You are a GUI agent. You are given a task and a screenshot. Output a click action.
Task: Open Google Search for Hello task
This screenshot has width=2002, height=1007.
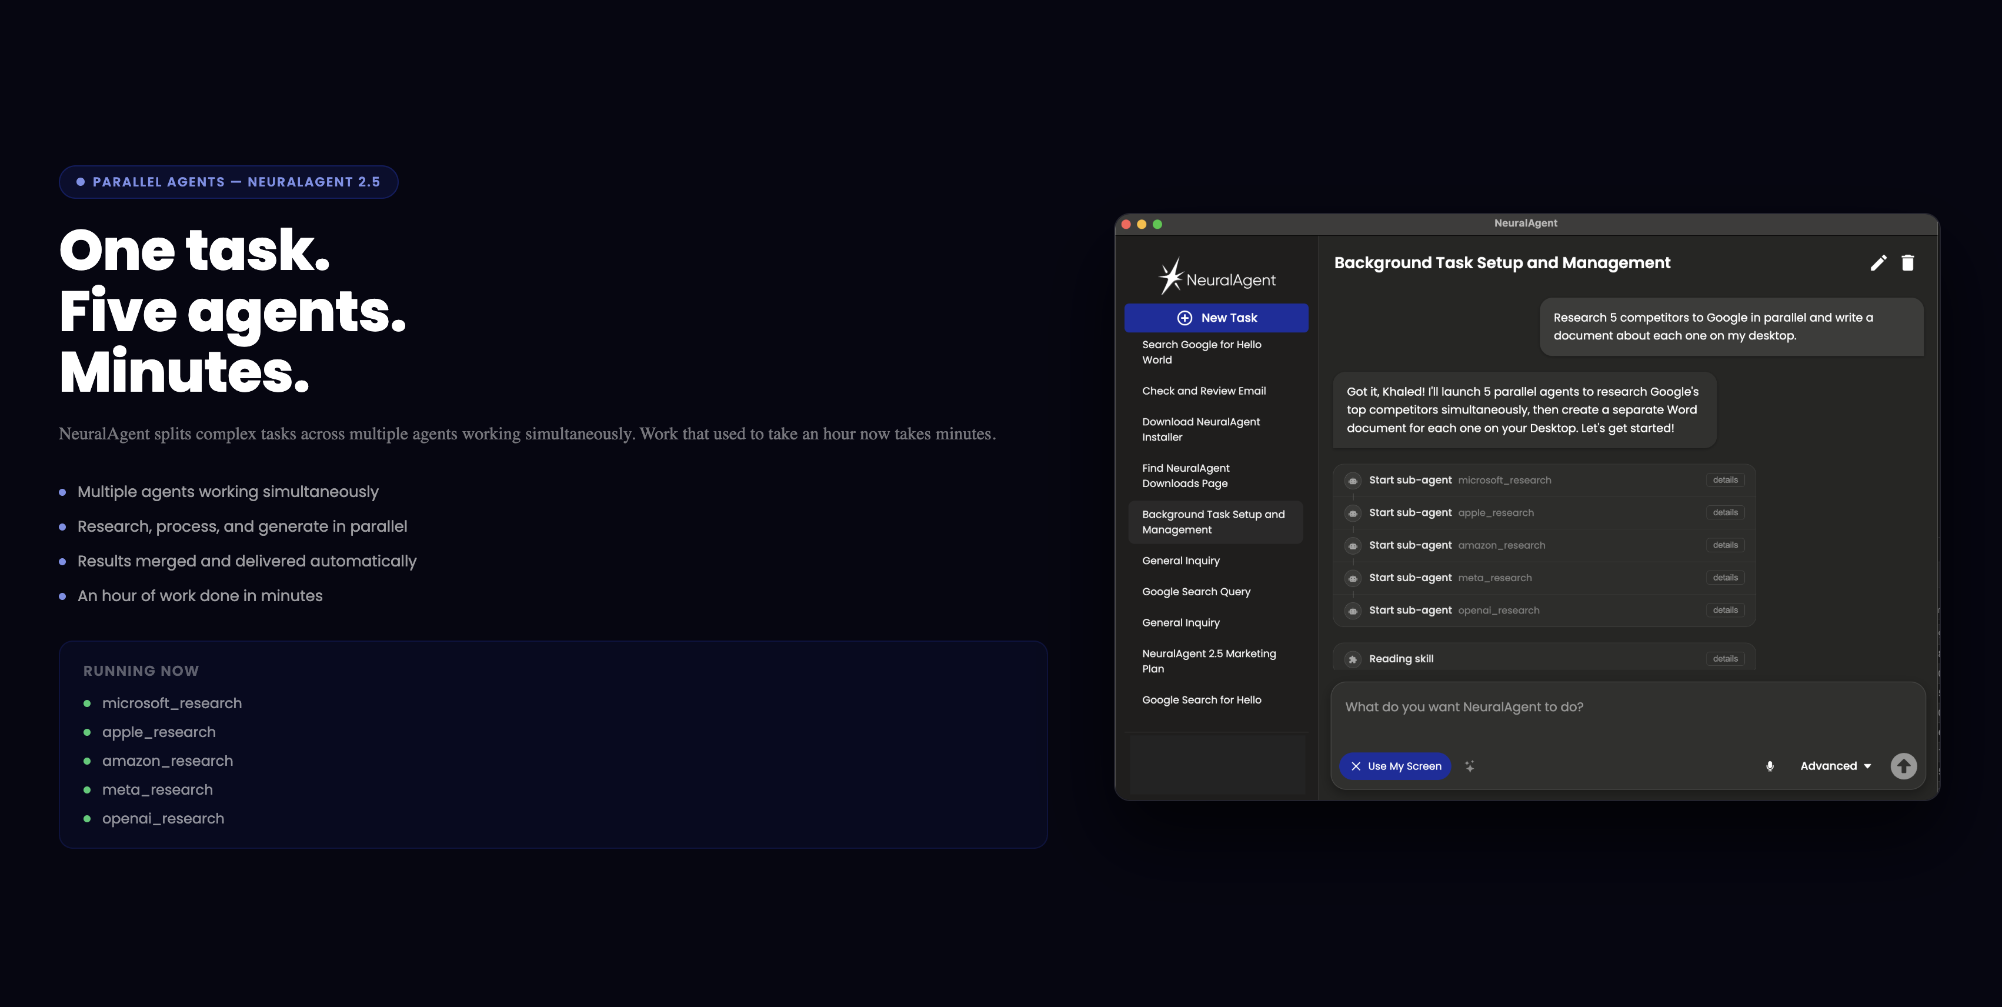[x=1216, y=700]
